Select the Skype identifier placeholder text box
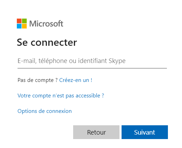 [92, 61]
